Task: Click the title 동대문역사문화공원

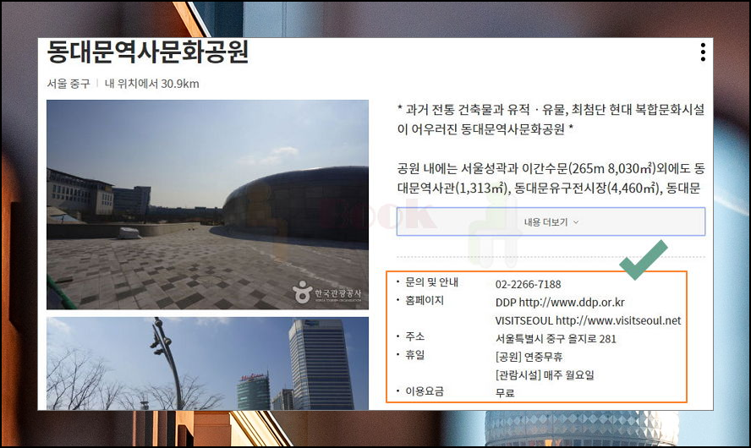Action: pos(148,52)
